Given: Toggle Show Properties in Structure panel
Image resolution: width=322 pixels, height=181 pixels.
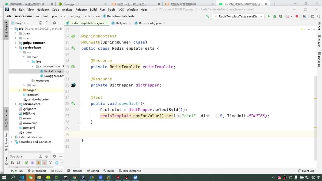Looking at the screenshot, I should (x=32, y=163).
